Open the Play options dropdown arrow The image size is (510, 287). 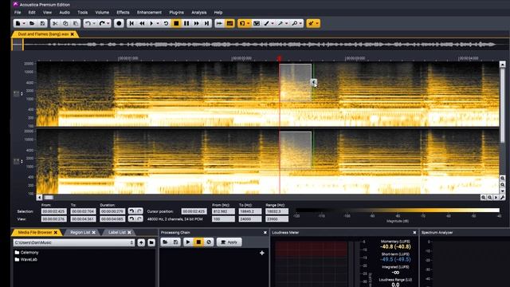(158, 23)
